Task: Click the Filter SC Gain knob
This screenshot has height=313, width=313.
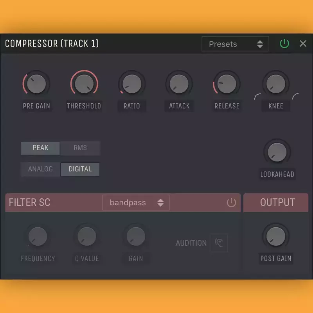Action: click(x=136, y=236)
